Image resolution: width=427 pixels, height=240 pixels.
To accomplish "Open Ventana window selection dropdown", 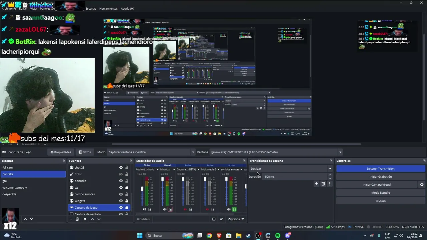I will pos(276,152).
